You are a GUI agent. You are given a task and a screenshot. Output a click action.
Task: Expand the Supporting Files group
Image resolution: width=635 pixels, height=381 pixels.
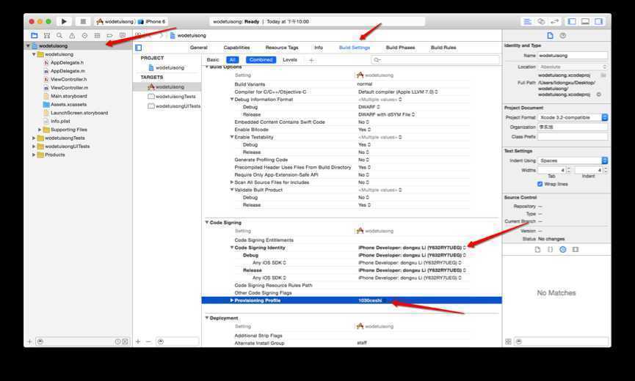tap(40, 130)
